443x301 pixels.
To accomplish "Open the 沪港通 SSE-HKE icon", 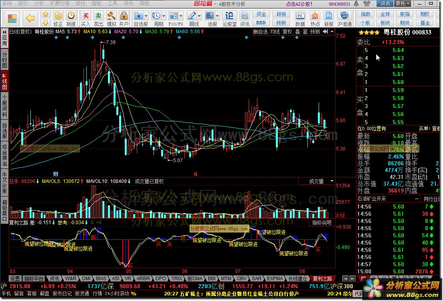I will click(344, 19).
